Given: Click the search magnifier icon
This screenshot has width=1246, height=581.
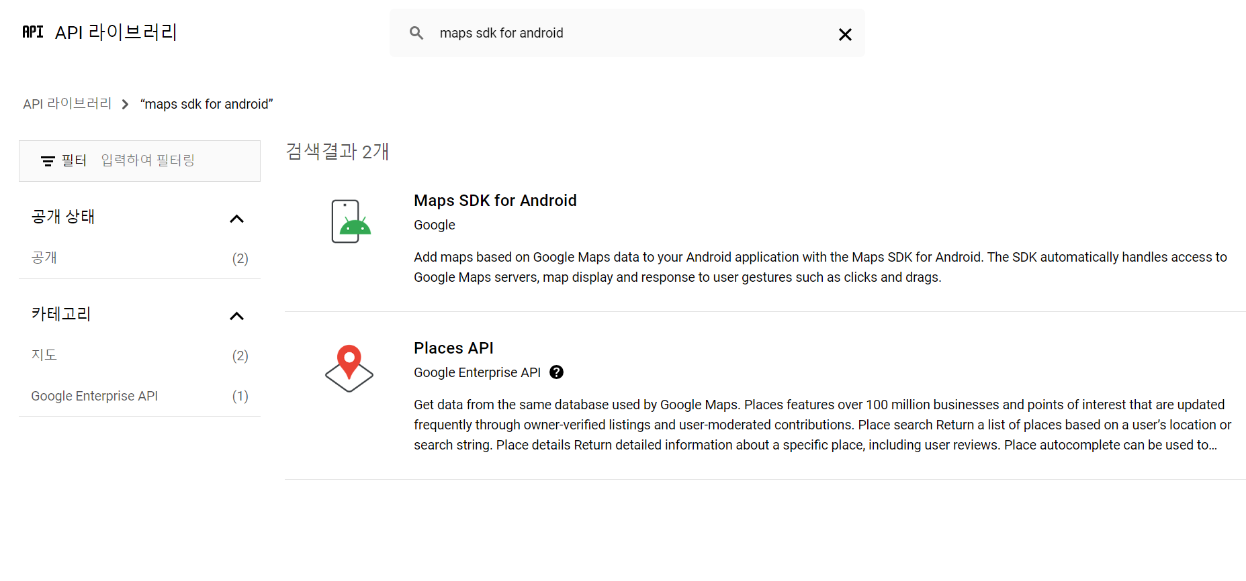Looking at the screenshot, I should coord(416,33).
